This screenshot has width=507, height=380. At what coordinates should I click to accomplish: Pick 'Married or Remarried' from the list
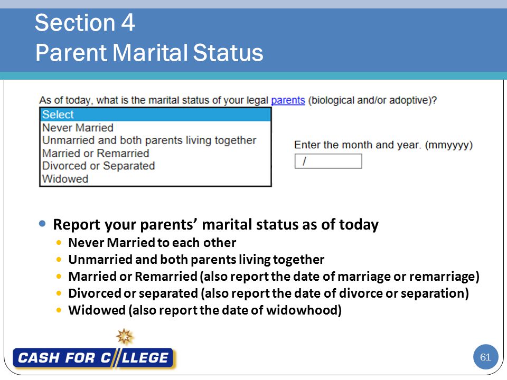[155, 153]
